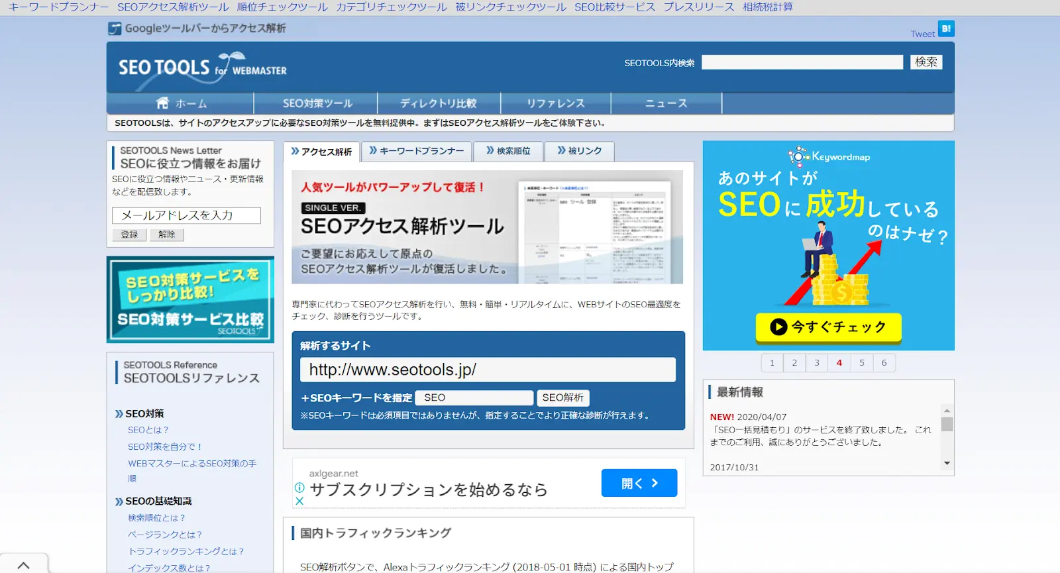The image size is (1060, 573).
Task: Open the インデックス数とは？ link
Action: [169, 568]
